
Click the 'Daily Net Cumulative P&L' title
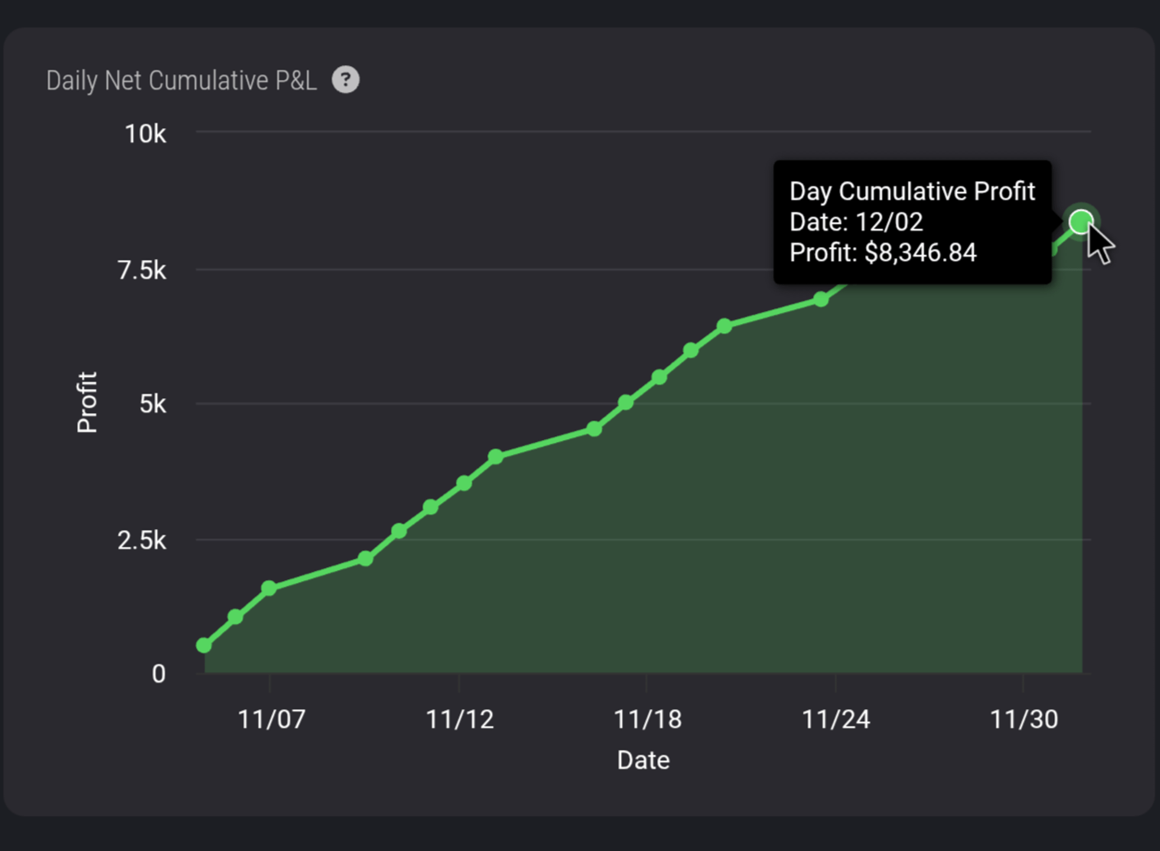(181, 80)
